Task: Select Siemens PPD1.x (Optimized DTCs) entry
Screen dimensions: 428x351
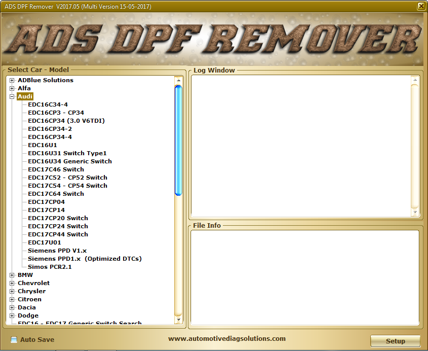Action: [85, 259]
